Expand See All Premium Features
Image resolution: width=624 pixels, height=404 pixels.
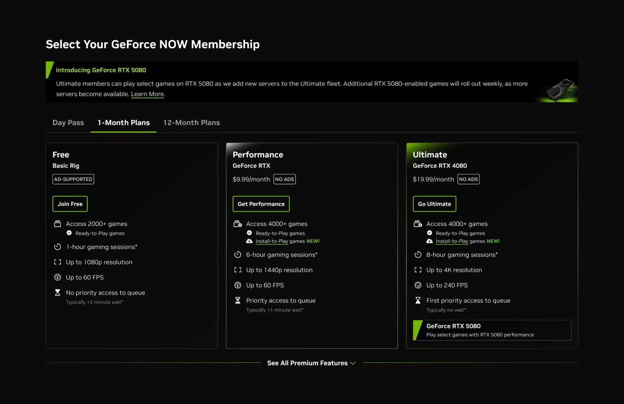[x=311, y=363]
